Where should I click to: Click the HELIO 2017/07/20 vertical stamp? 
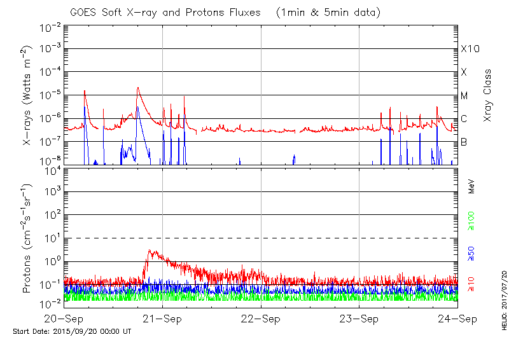[503, 300]
